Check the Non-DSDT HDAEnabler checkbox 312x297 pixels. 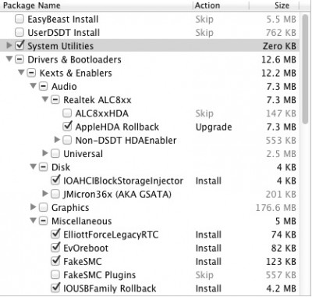(67, 141)
